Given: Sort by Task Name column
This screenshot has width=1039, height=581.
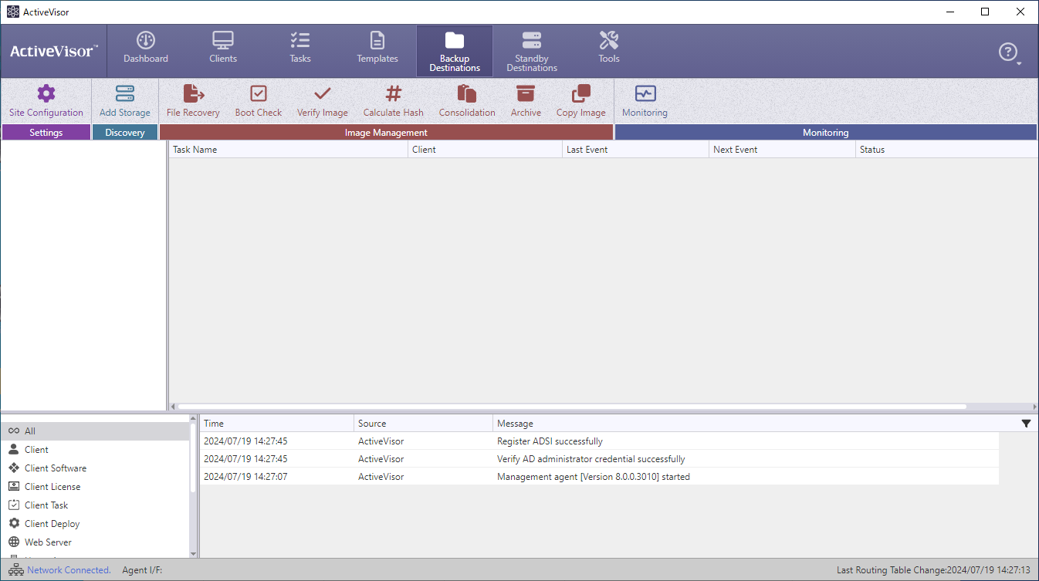Looking at the screenshot, I should [x=288, y=150].
